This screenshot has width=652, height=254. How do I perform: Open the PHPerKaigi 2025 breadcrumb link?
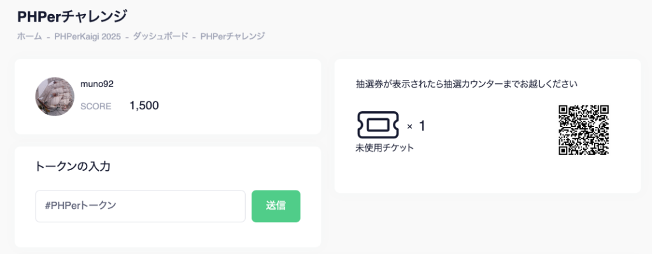click(88, 36)
